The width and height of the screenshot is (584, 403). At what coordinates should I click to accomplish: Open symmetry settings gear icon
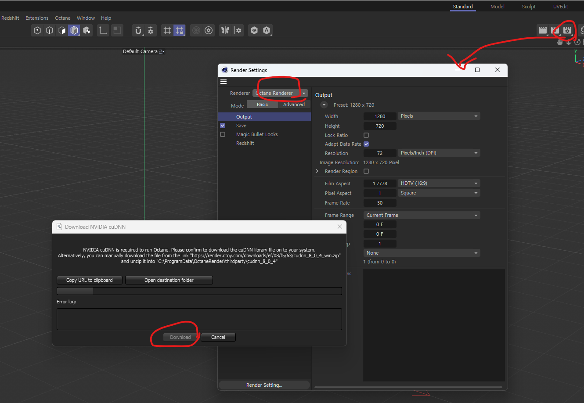click(238, 30)
